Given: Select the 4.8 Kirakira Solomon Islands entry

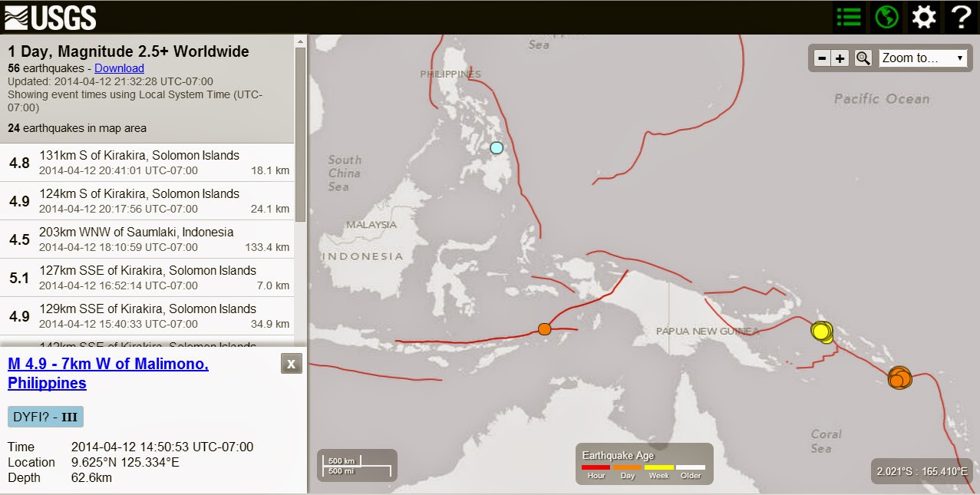Looking at the screenshot, I should [147, 162].
